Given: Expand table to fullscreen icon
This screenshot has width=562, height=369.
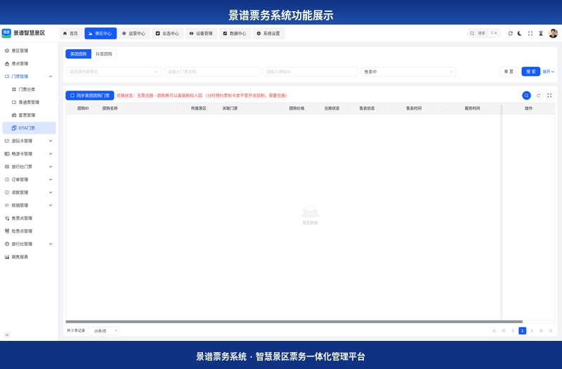Looking at the screenshot, I should (x=549, y=96).
